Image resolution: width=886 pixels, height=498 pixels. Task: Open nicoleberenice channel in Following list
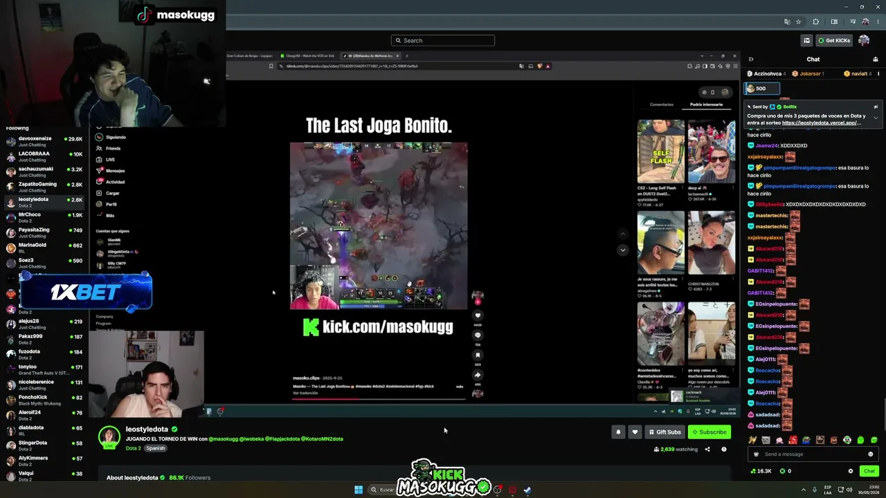(44, 385)
